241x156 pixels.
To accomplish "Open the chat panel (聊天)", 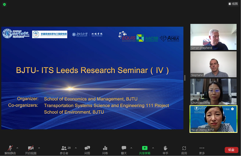I will pos(124,150).
